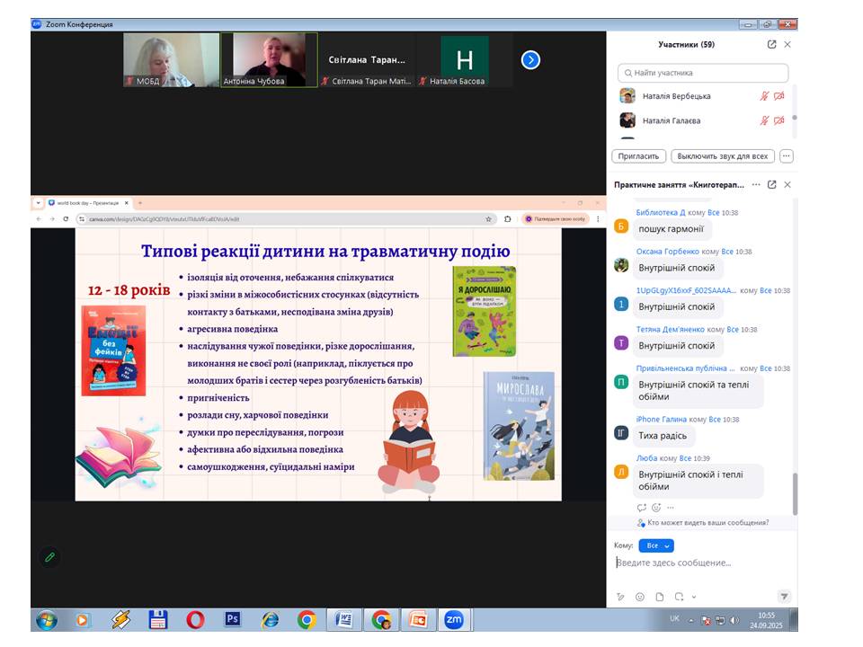Open the Кому recipient dropdown 'Все'

tap(655, 545)
